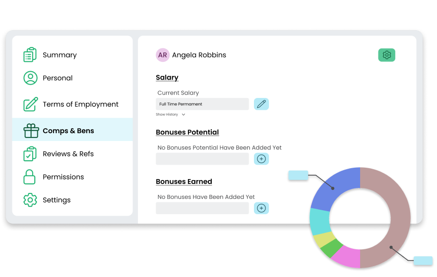The width and height of the screenshot is (437, 277).
Task: Click the Terms of Employment pencil icon
Action: click(x=30, y=104)
